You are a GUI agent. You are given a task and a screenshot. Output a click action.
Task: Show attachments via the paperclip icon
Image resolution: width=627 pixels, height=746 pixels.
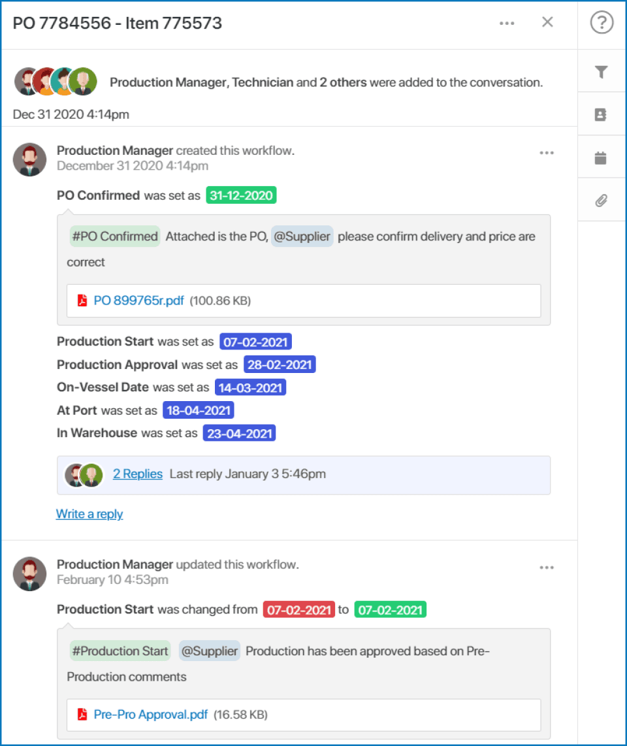click(602, 201)
